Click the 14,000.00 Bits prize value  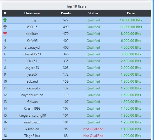tap(131, 20)
